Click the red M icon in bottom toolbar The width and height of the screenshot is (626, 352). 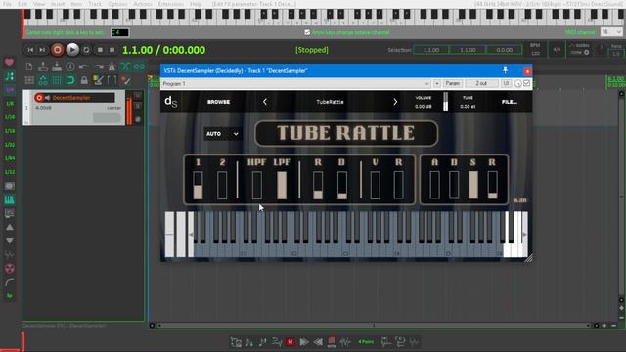[291, 342]
